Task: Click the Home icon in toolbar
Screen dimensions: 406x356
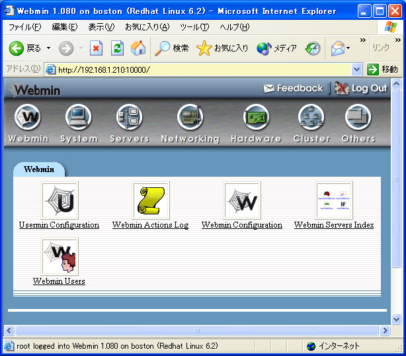Action: (x=138, y=48)
